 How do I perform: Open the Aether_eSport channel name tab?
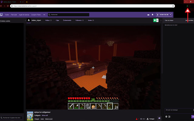pos(36,20)
